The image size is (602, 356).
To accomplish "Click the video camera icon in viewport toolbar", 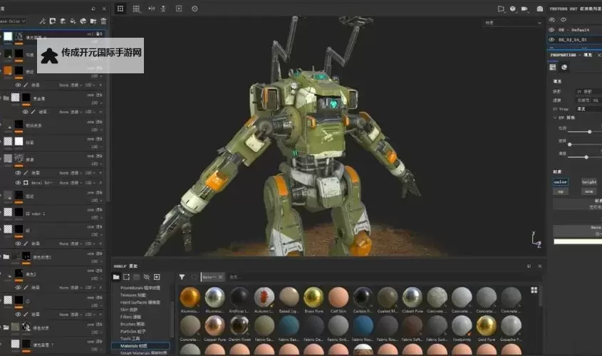I will click(524, 9).
